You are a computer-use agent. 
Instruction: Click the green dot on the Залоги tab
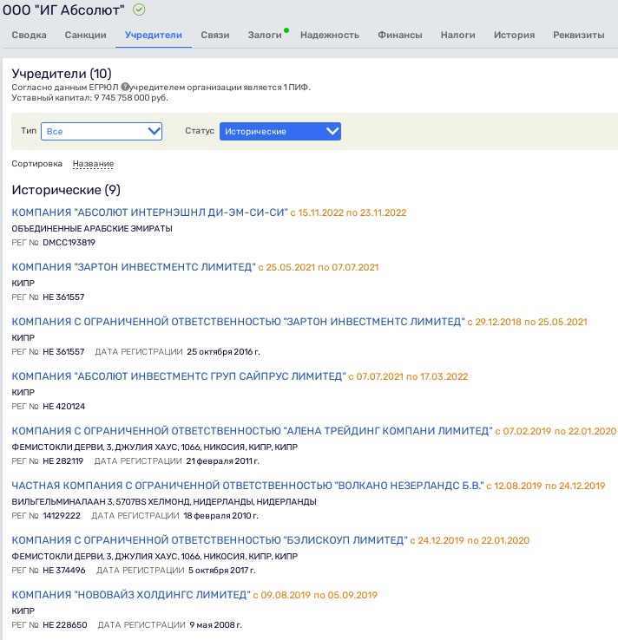point(286,30)
